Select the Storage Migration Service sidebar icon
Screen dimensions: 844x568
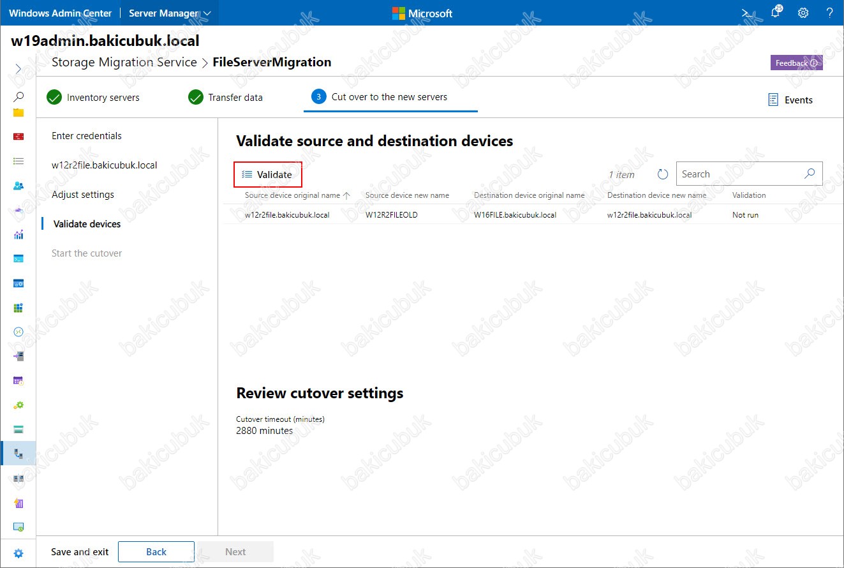tap(19, 454)
